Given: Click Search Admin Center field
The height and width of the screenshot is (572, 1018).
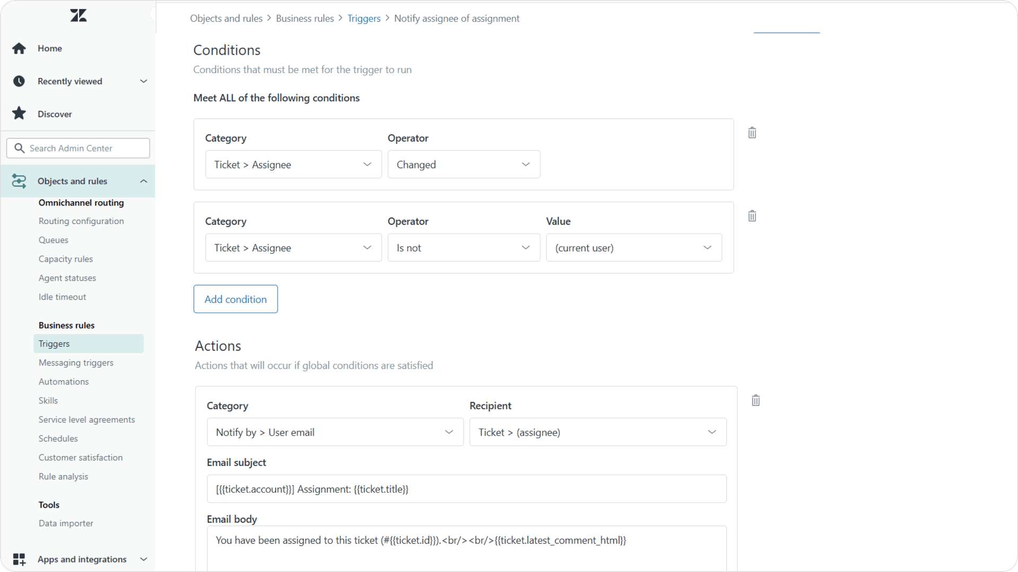Looking at the screenshot, I should [78, 148].
